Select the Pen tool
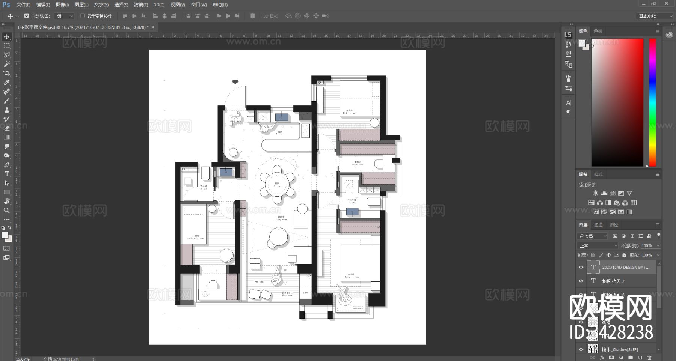The image size is (676, 361). [x=7, y=165]
